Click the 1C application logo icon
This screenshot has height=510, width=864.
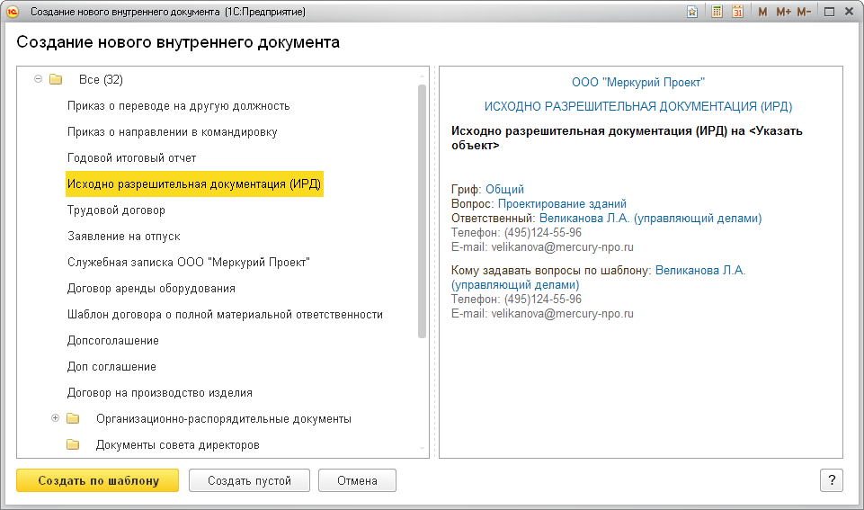(13, 12)
